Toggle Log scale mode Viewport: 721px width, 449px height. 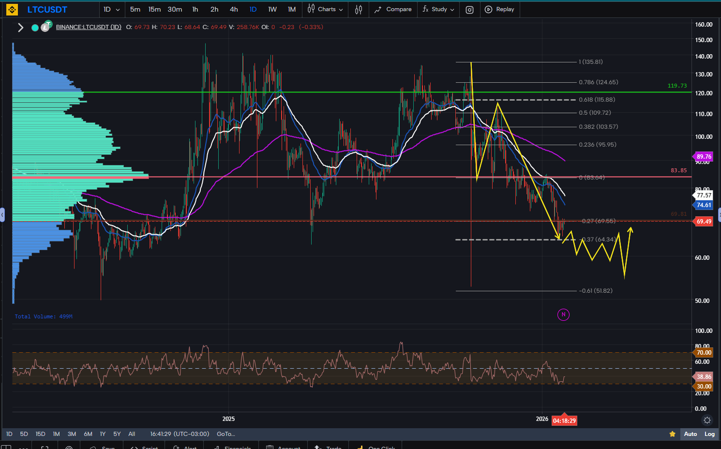(x=709, y=434)
